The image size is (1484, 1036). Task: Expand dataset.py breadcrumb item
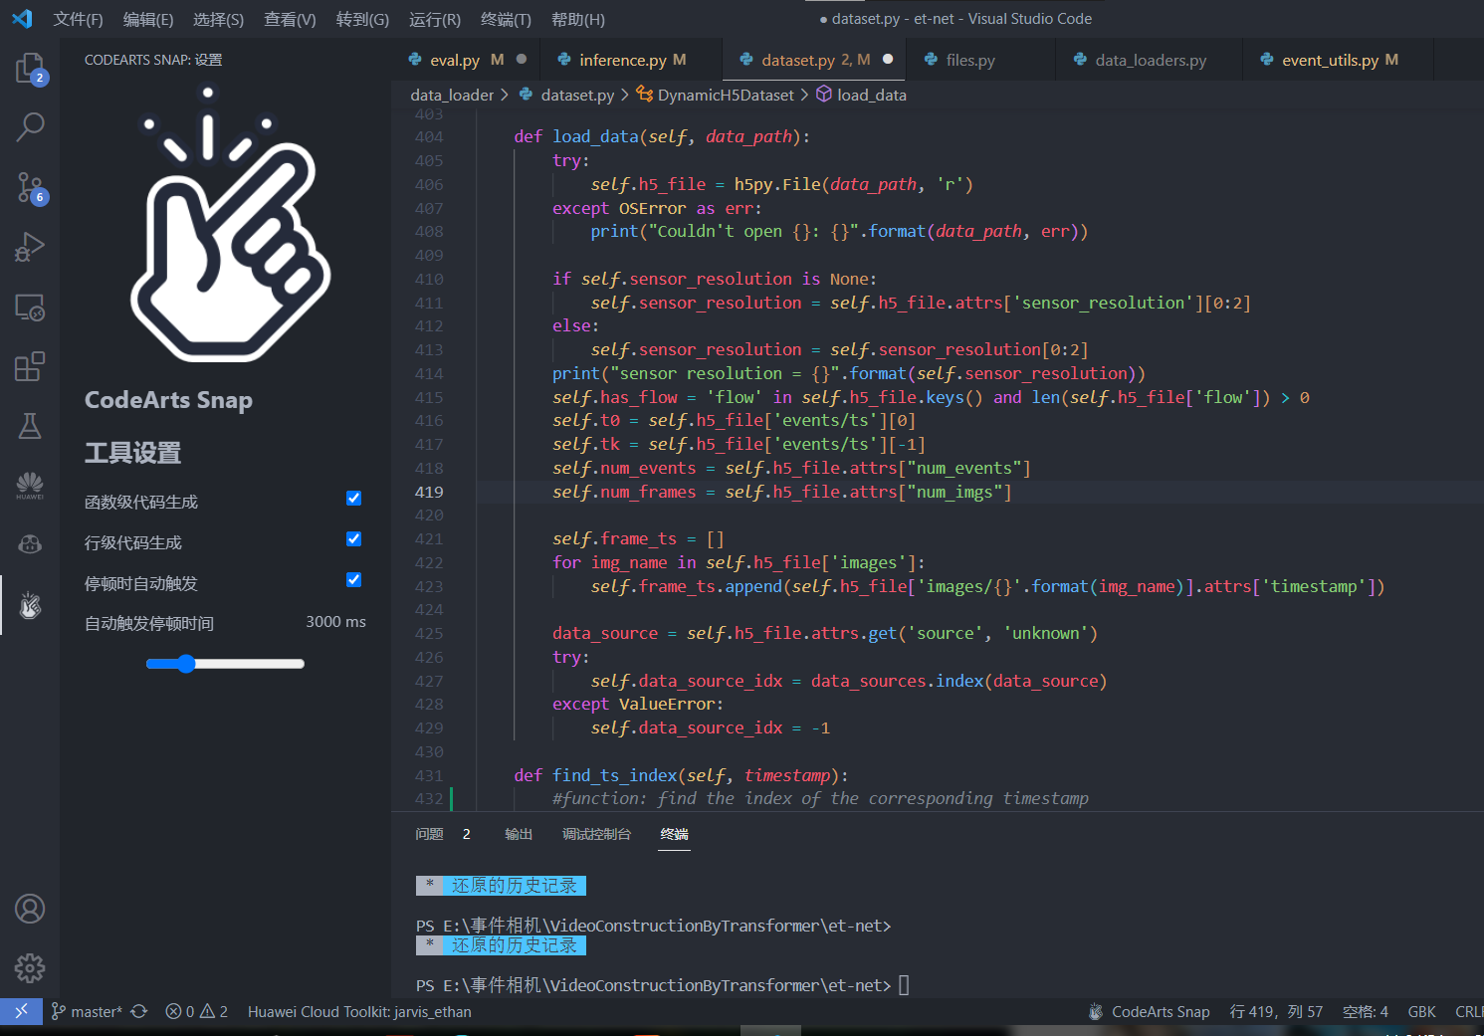pyautogui.click(x=566, y=95)
